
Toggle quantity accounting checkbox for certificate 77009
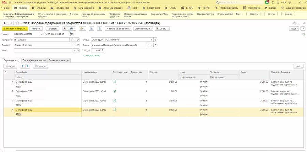[114, 110]
